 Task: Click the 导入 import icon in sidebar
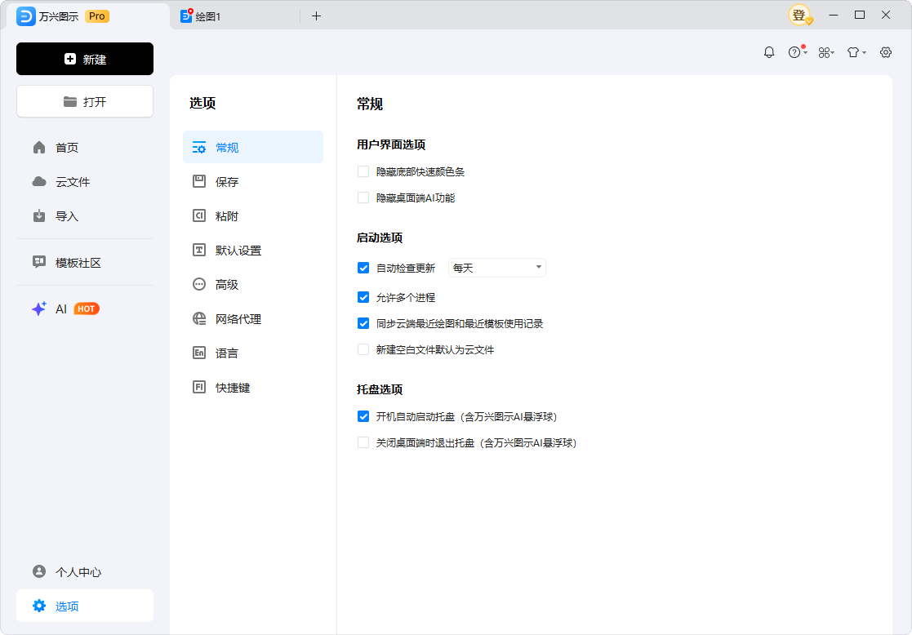(38, 215)
